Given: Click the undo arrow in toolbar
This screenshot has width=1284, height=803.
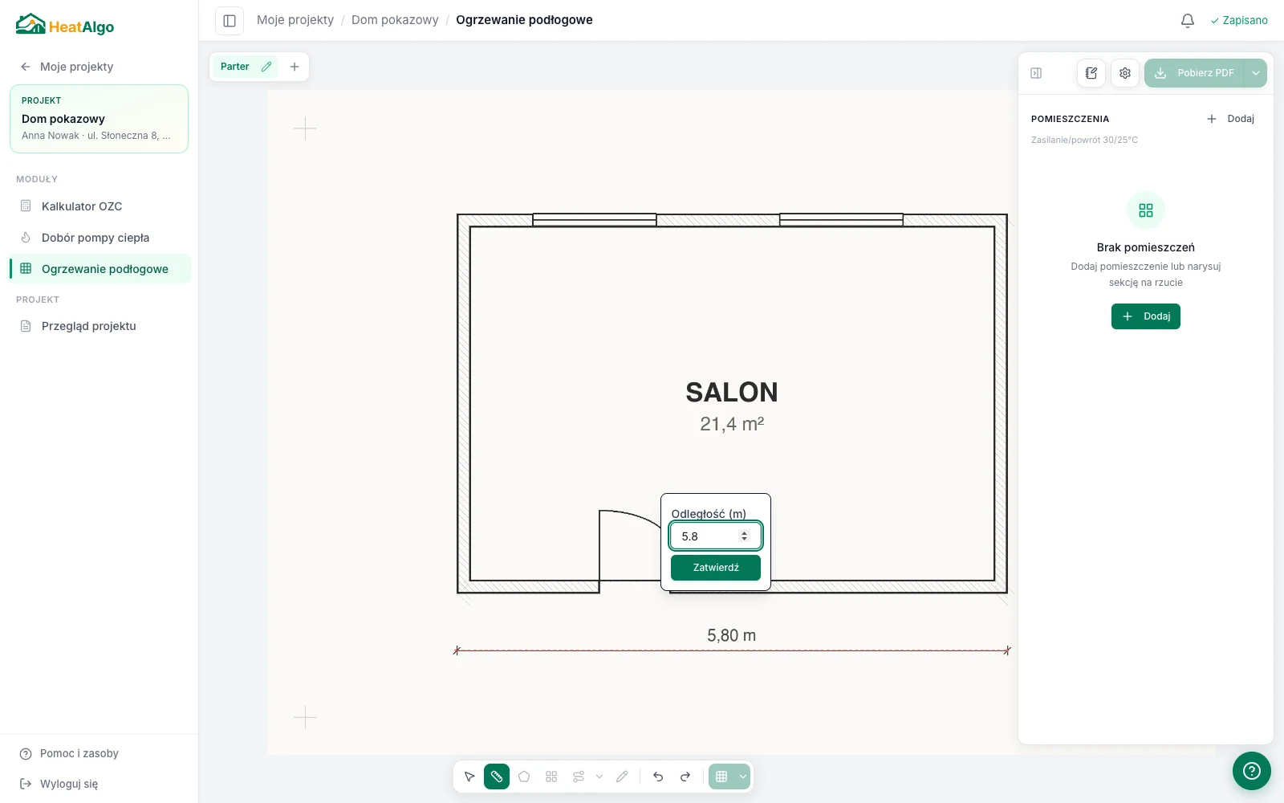Looking at the screenshot, I should (x=658, y=777).
